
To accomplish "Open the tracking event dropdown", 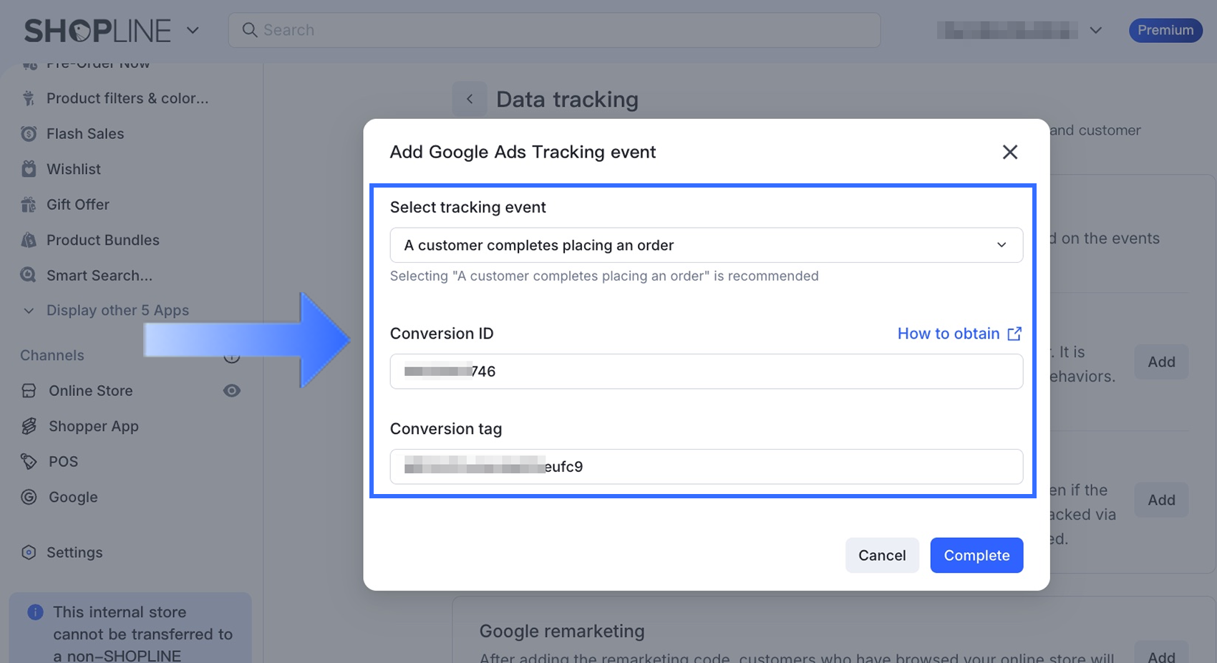I will [706, 246].
